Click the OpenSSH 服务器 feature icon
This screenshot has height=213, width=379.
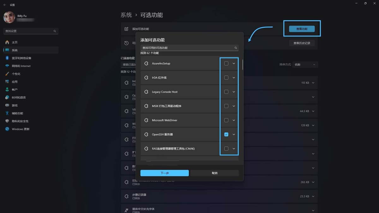tap(146, 134)
